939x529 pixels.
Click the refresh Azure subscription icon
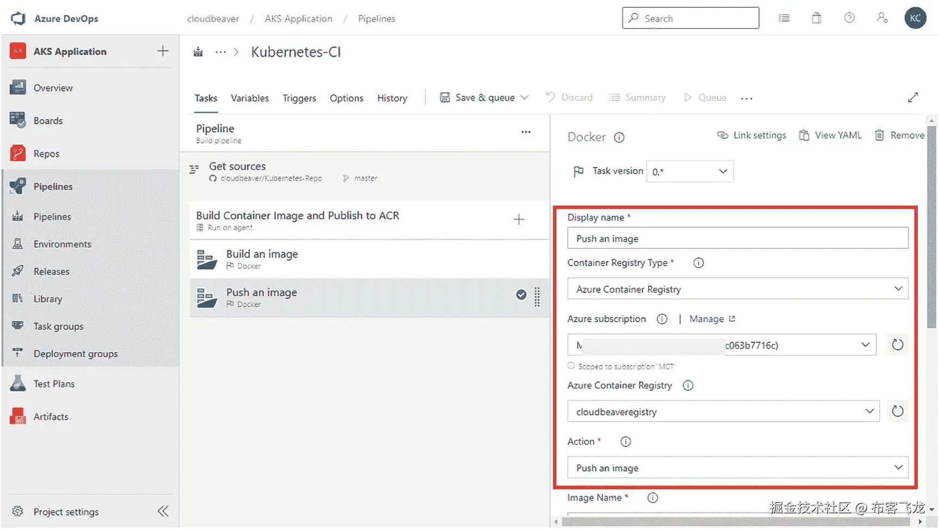click(x=897, y=345)
